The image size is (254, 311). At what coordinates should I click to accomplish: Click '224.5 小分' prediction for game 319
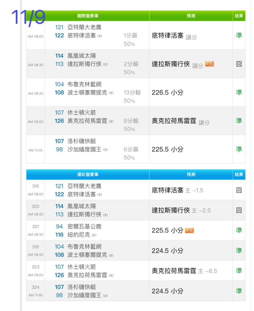tap(167, 251)
